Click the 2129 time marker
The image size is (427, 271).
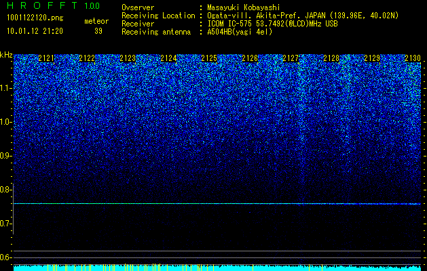(372, 58)
